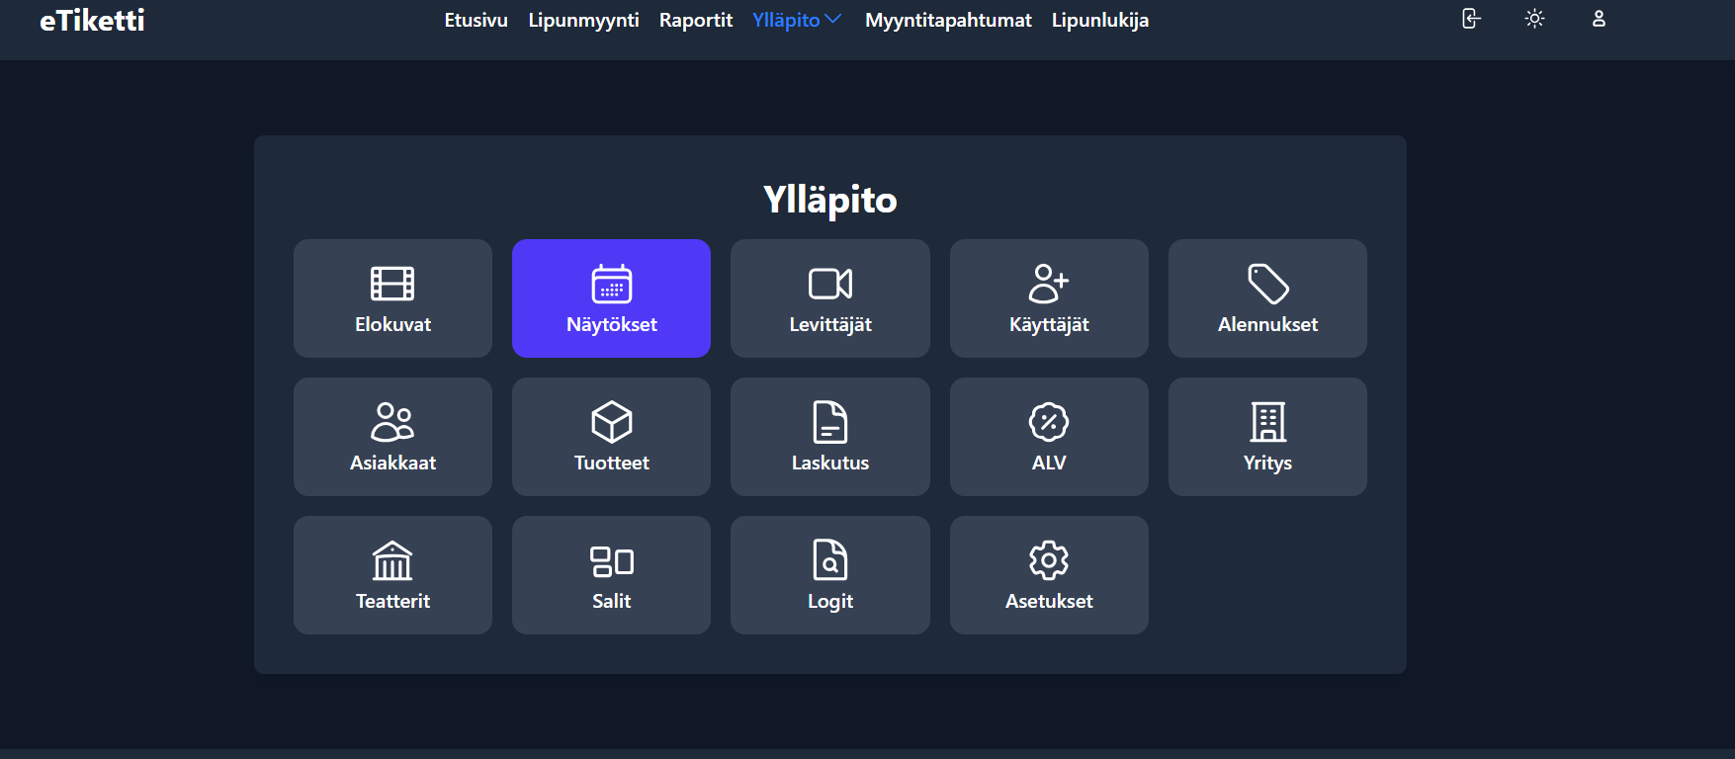The height and width of the screenshot is (759, 1735).
Task: Open Raportit from the top menu
Action: [x=695, y=20]
